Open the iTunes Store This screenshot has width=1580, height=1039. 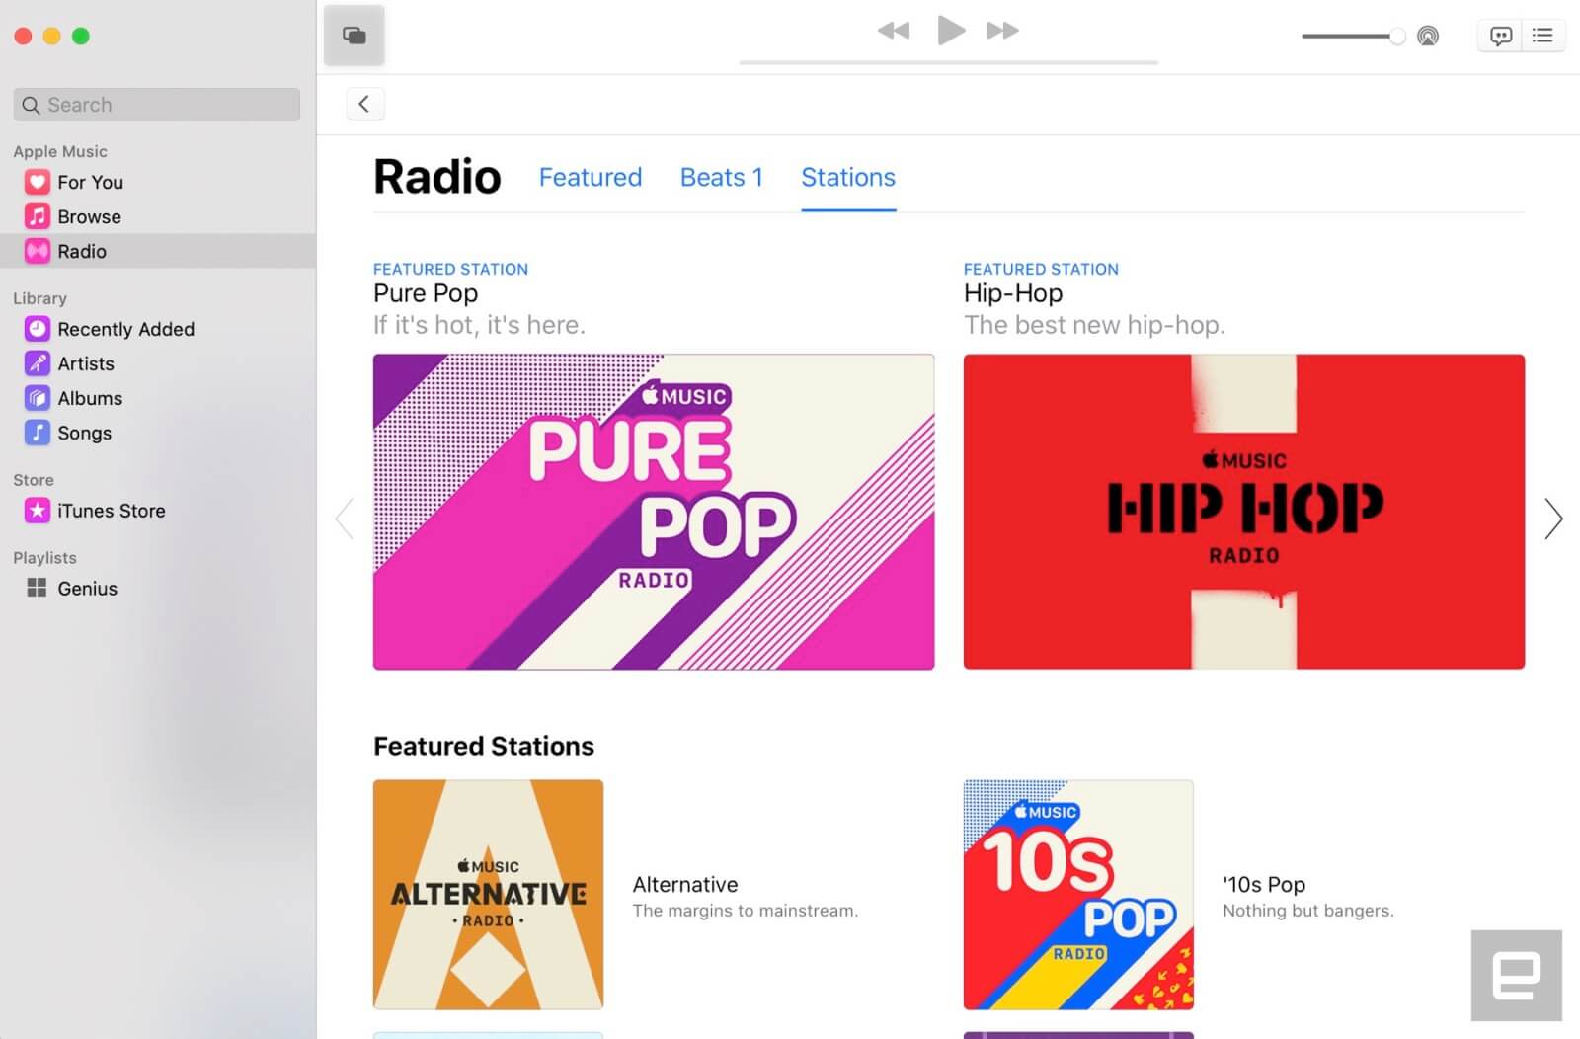click(x=111, y=511)
